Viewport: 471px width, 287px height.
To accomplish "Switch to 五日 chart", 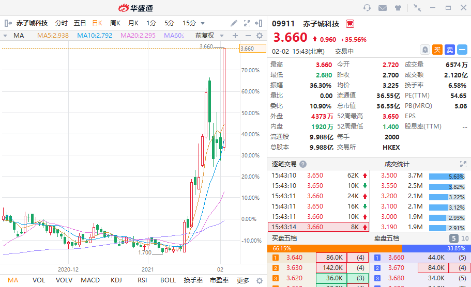I will click(x=80, y=23).
